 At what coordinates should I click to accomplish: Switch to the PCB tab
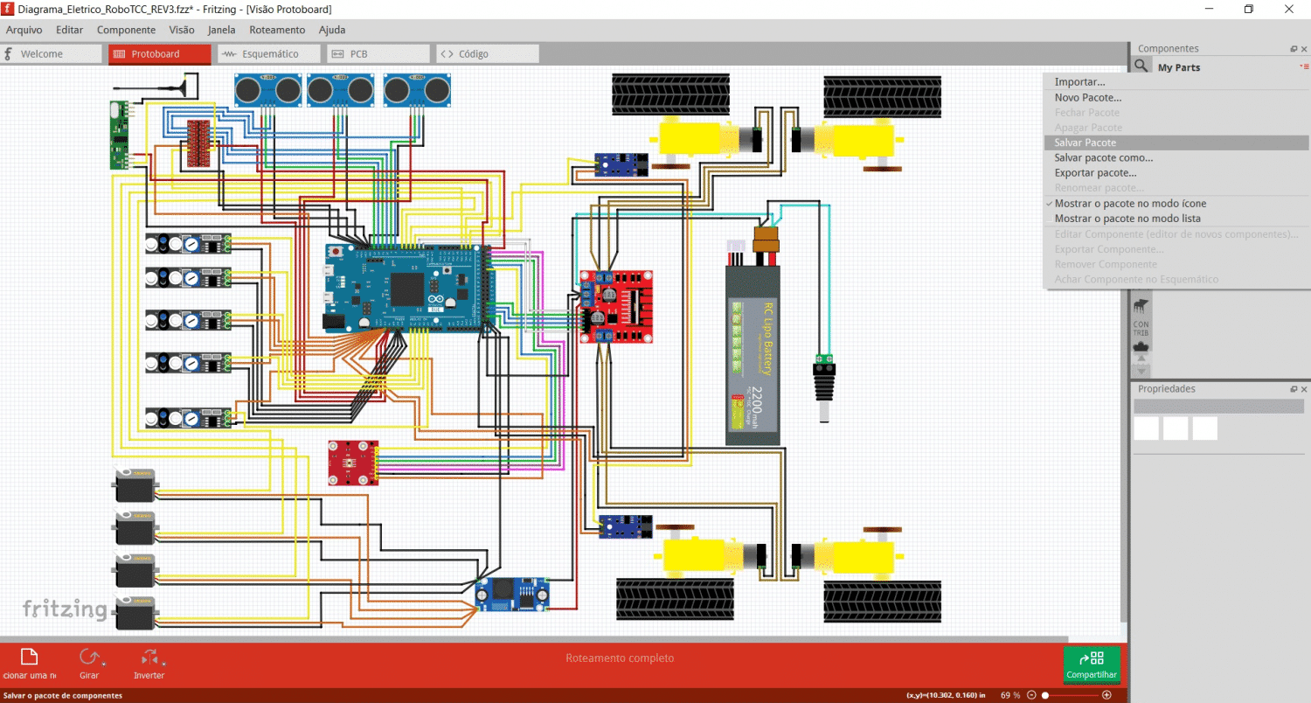tap(378, 54)
